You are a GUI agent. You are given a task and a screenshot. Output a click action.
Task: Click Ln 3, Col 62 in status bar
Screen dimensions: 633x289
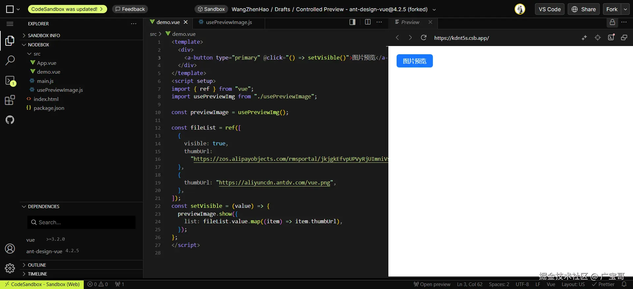click(x=469, y=284)
